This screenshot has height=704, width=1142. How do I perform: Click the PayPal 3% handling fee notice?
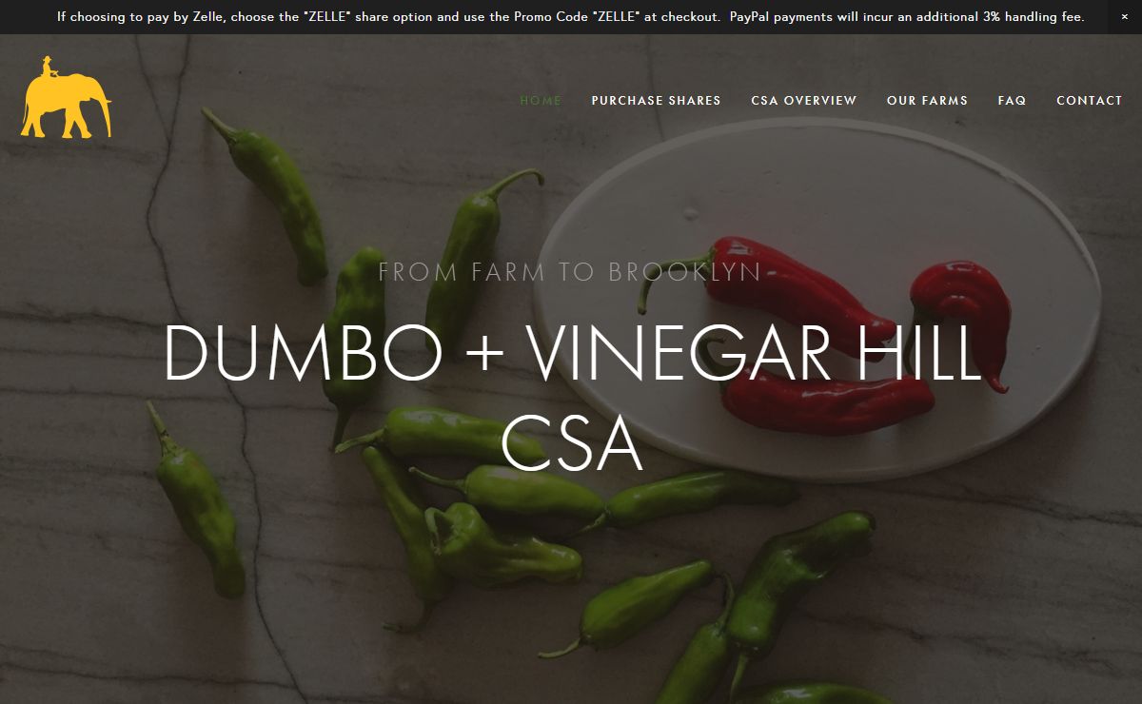point(907,17)
